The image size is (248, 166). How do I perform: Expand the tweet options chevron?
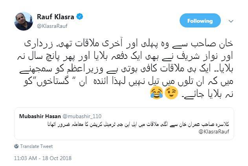[x=231, y=21]
